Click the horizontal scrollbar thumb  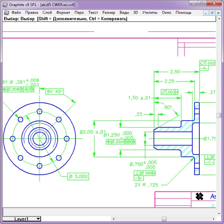pos(164,219)
